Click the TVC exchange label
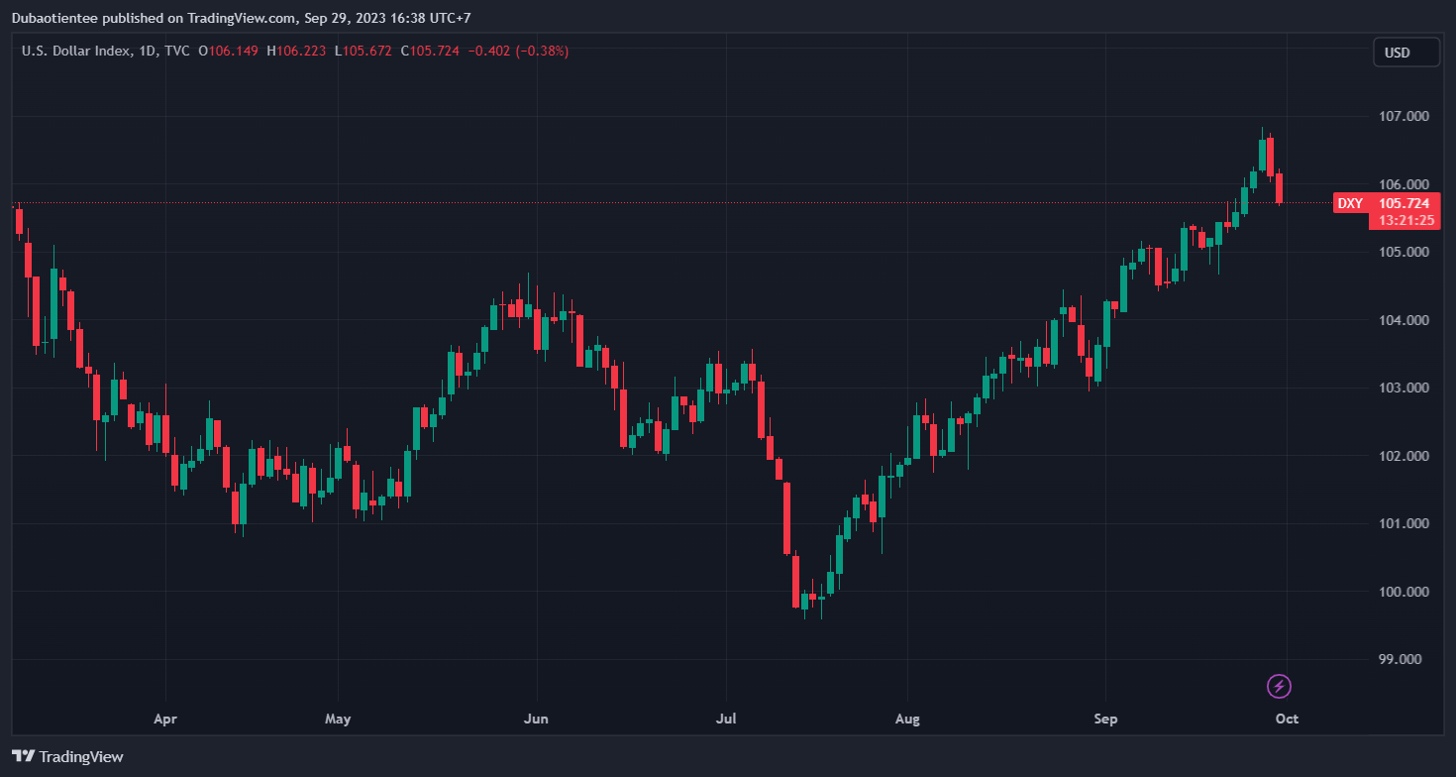This screenshot has width=1456, height=777. [177, 51]
